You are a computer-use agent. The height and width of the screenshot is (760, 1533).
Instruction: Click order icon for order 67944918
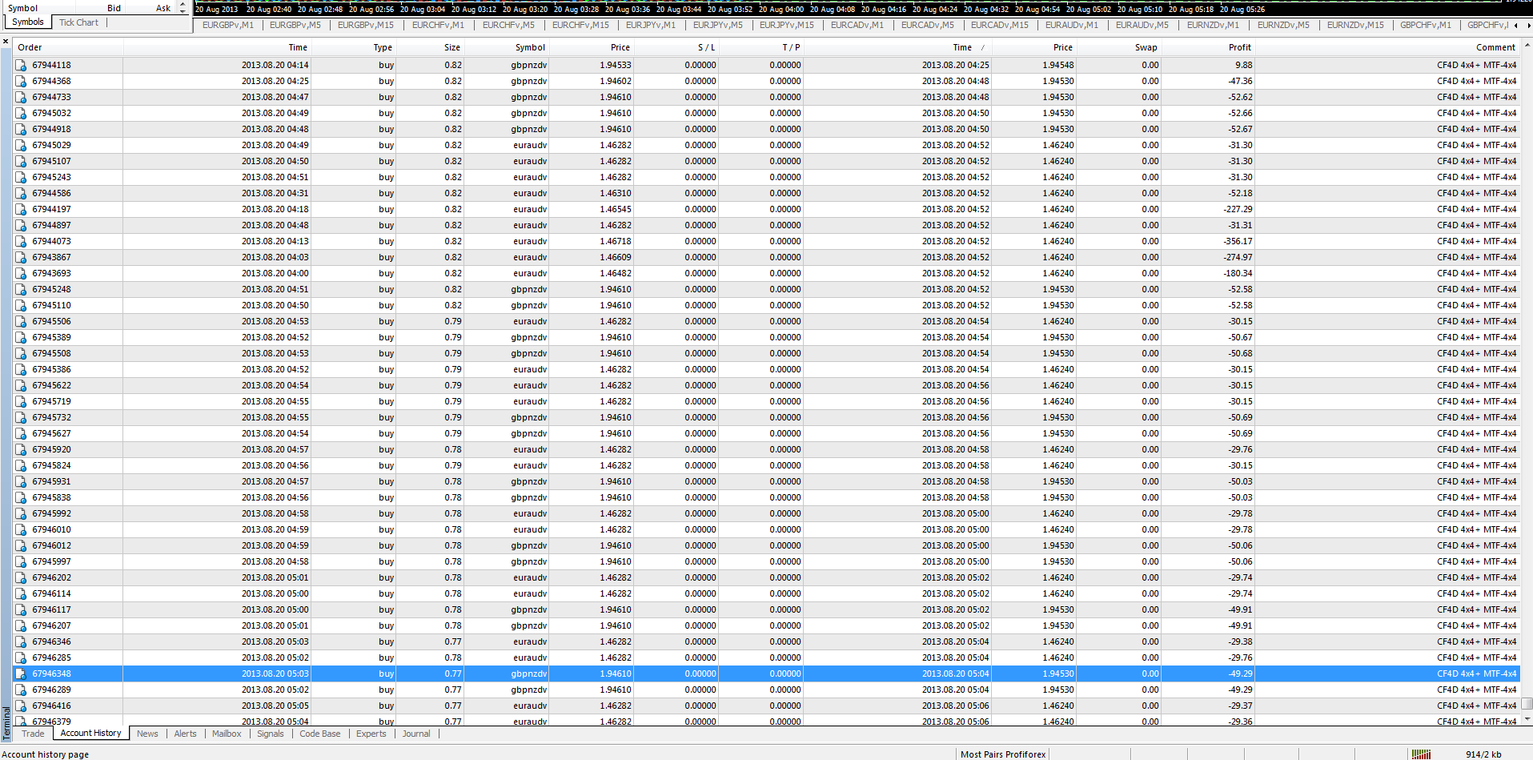[21, 129]
